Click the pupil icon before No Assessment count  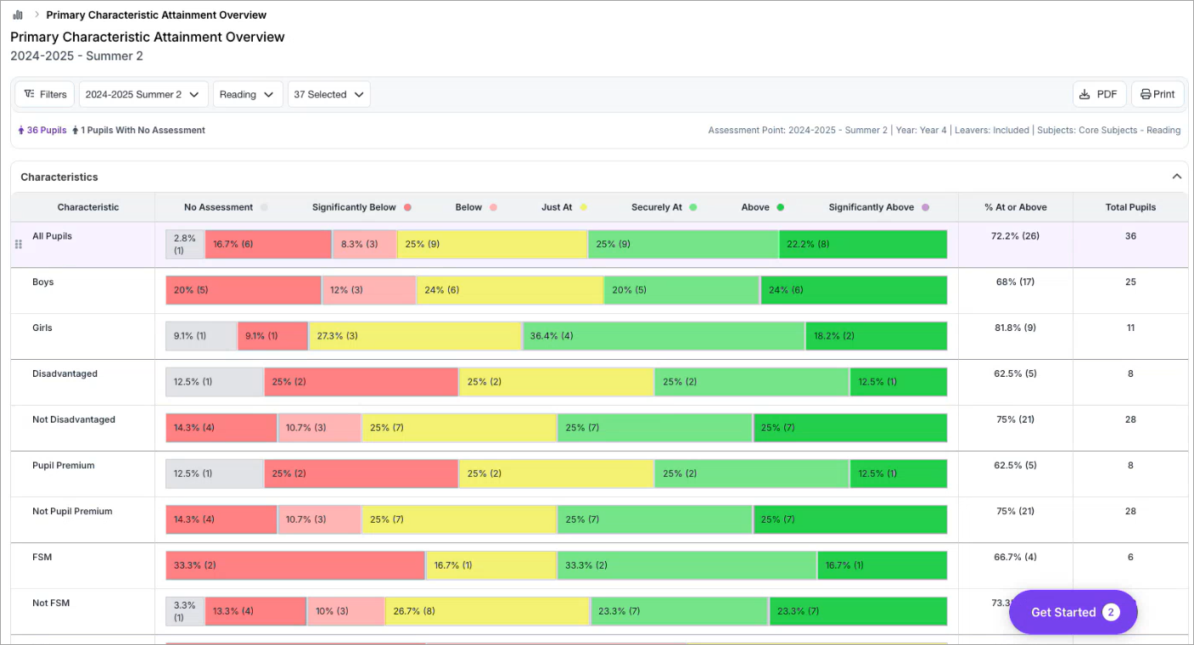tap(77, 130)
